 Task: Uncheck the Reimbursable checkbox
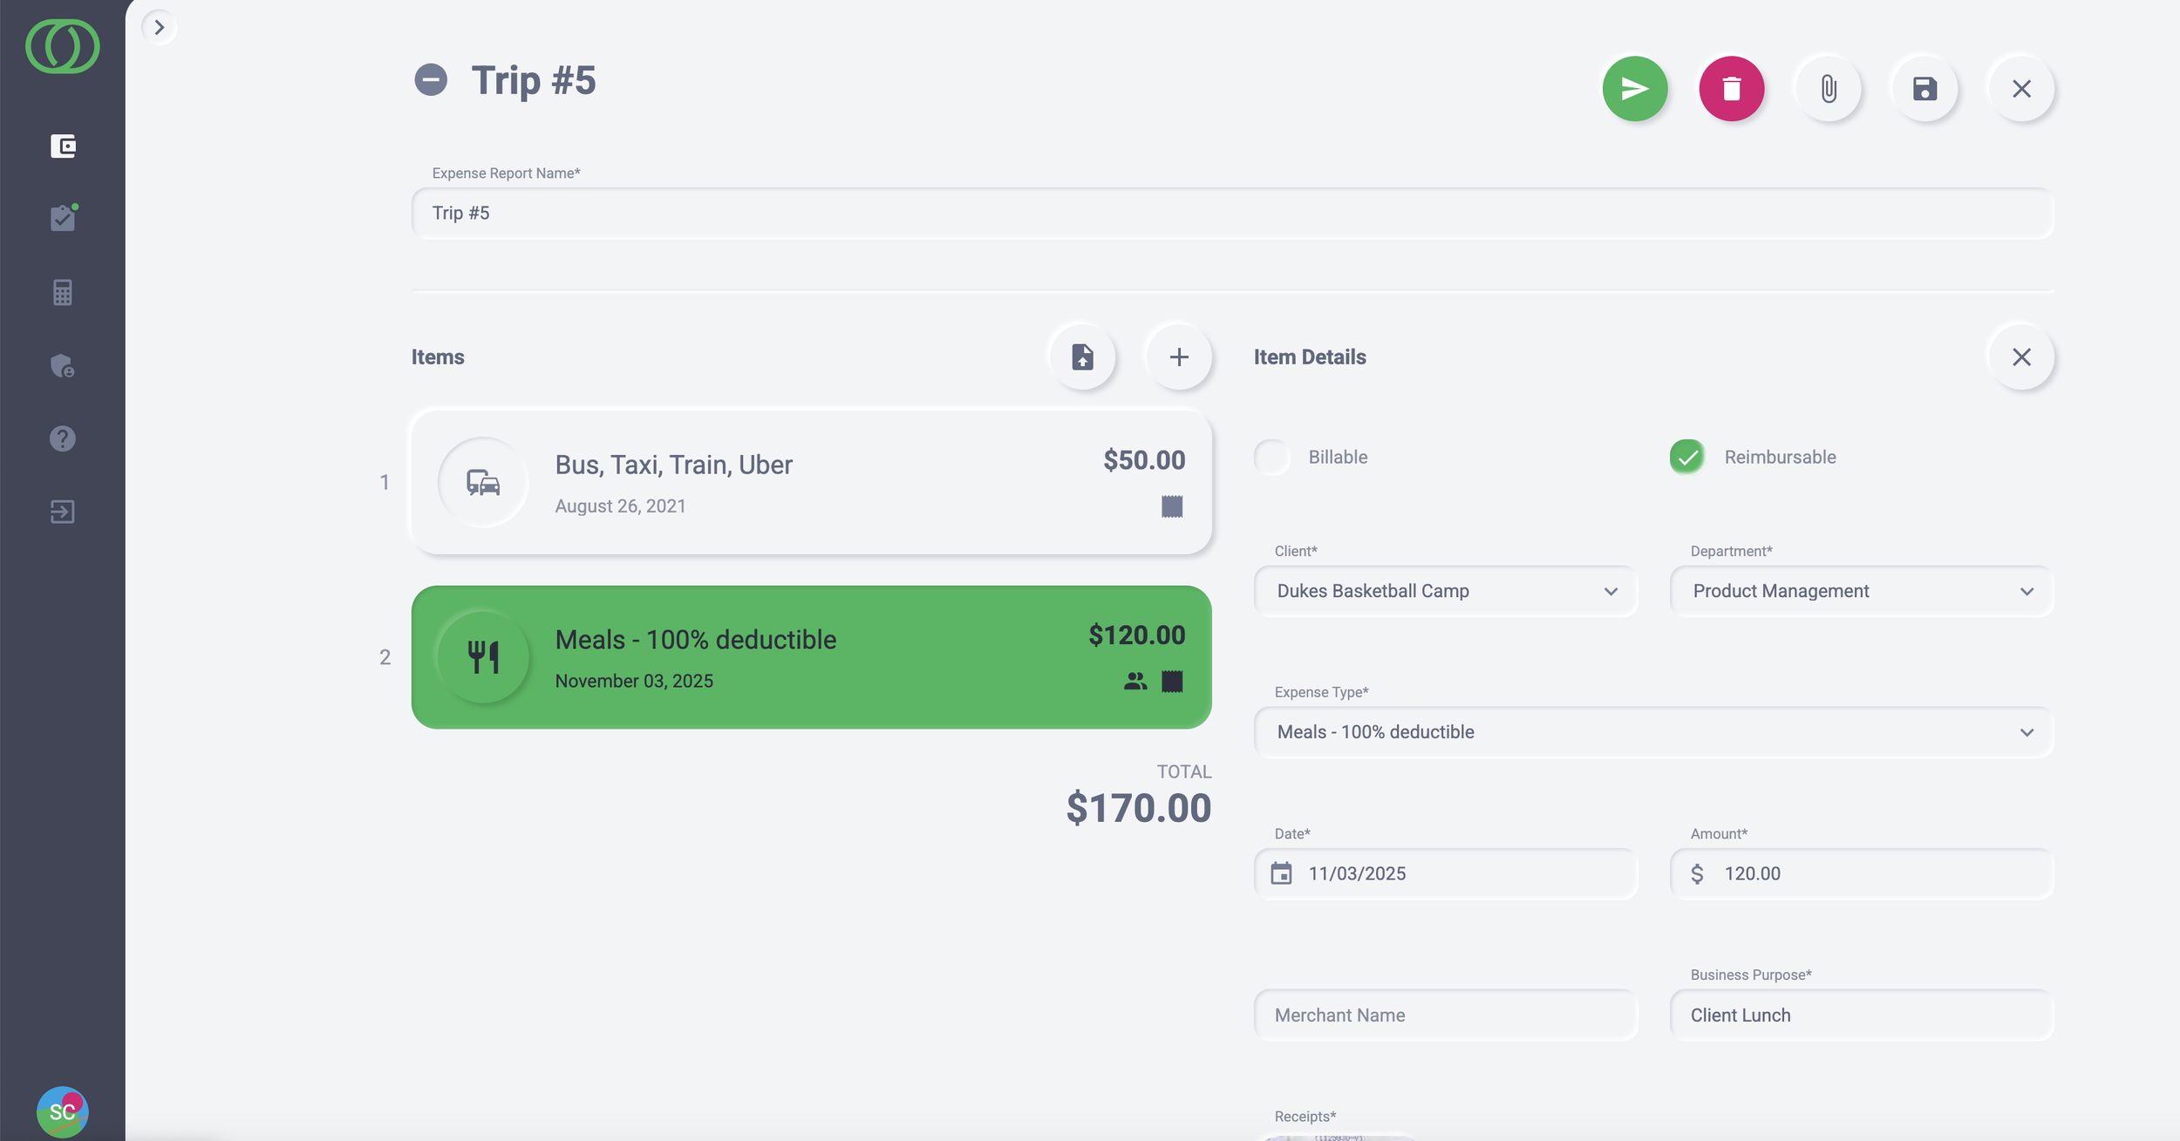click(1687, 457)
